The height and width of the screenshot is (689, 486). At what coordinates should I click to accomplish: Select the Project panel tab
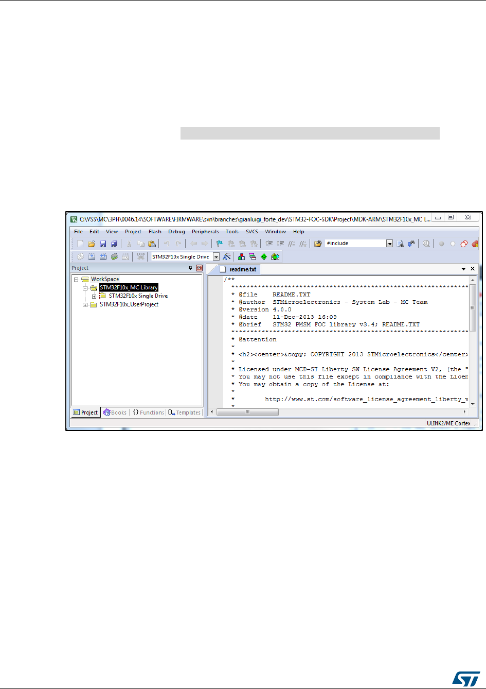85,412
